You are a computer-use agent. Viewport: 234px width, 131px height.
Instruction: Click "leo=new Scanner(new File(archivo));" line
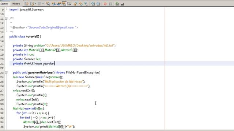(38, 77)
